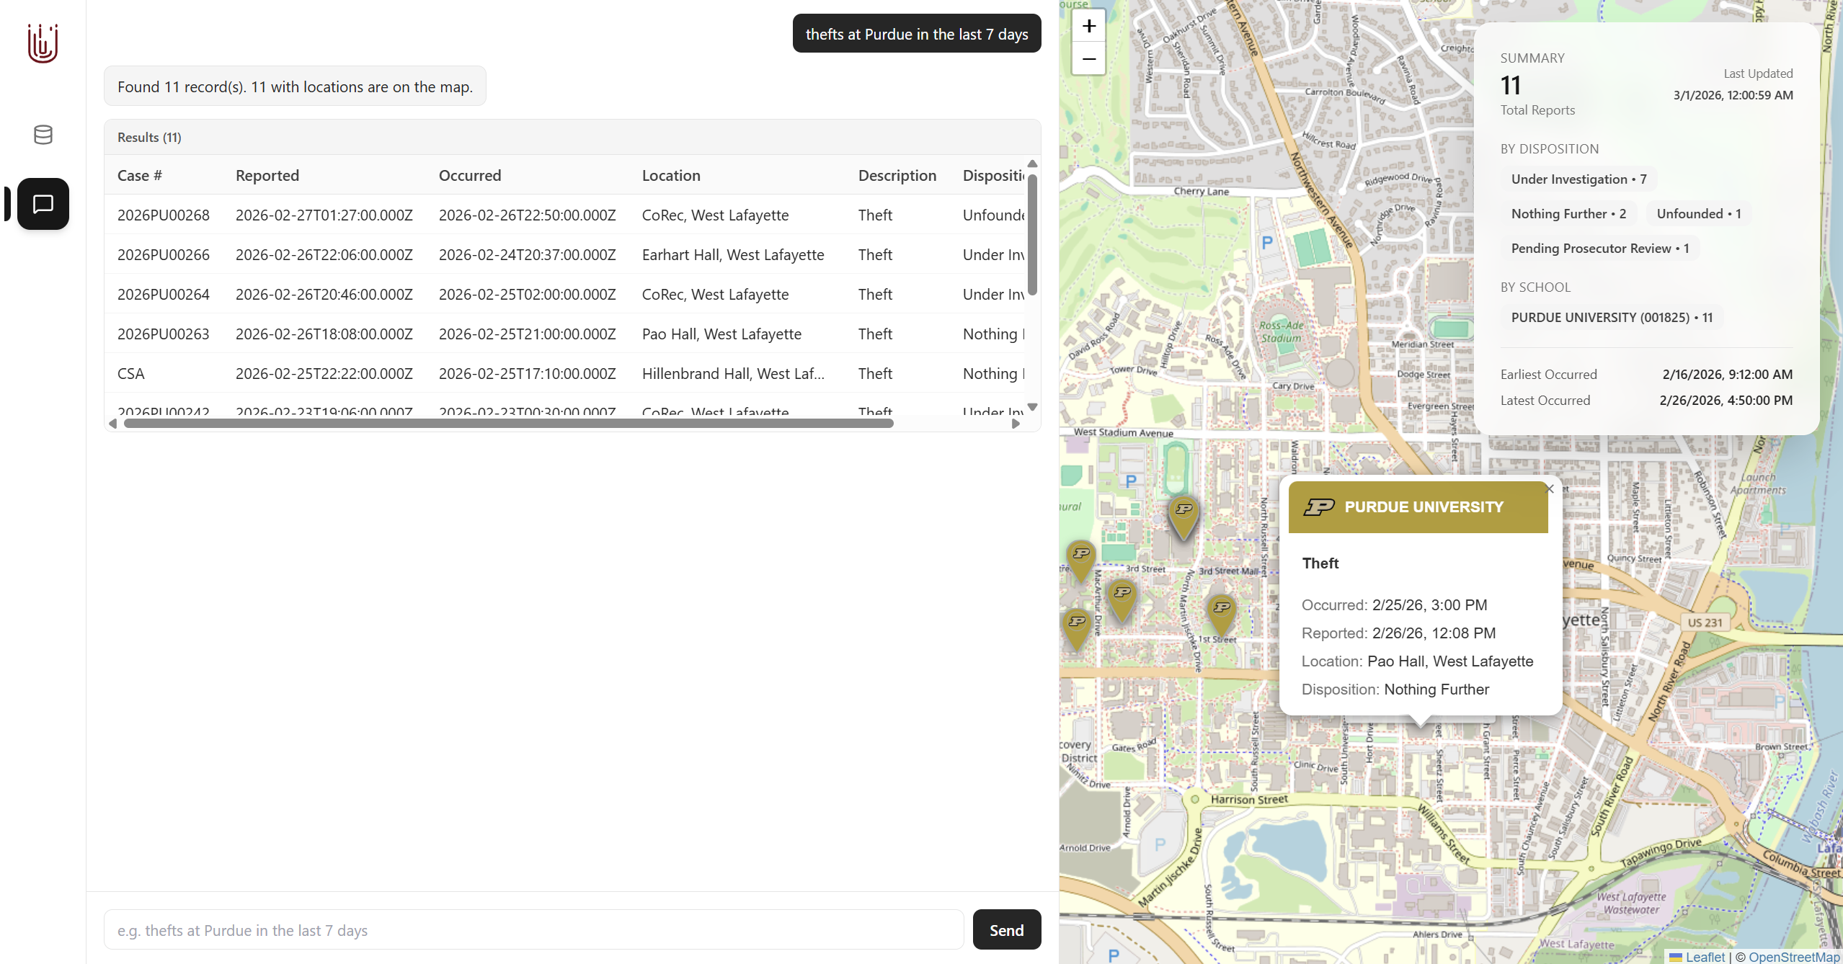Open the database sidebar icon
Viewport: 1843px width, 964px height.
43,135
